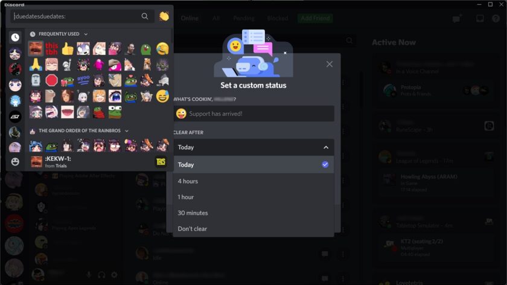Click the emoji search input field
Image resolution: width=507 pixels, height=285 pixels.
pyautogui.click(x=76, y=16)
